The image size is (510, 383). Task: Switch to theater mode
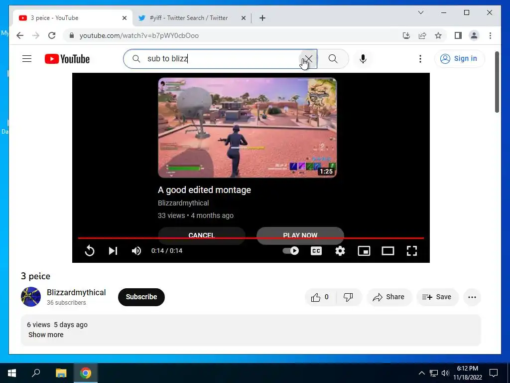point(387,251)
